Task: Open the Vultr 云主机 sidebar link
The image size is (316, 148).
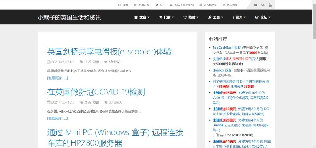Action: pos(240,98)
